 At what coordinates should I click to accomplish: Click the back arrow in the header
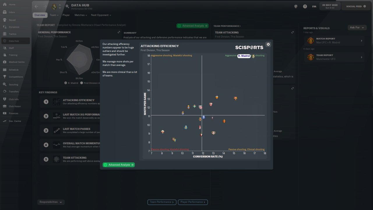tap(36, 6)
